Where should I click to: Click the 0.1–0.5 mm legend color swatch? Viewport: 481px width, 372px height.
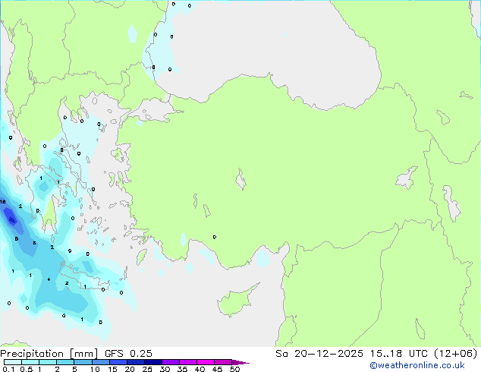13,362
